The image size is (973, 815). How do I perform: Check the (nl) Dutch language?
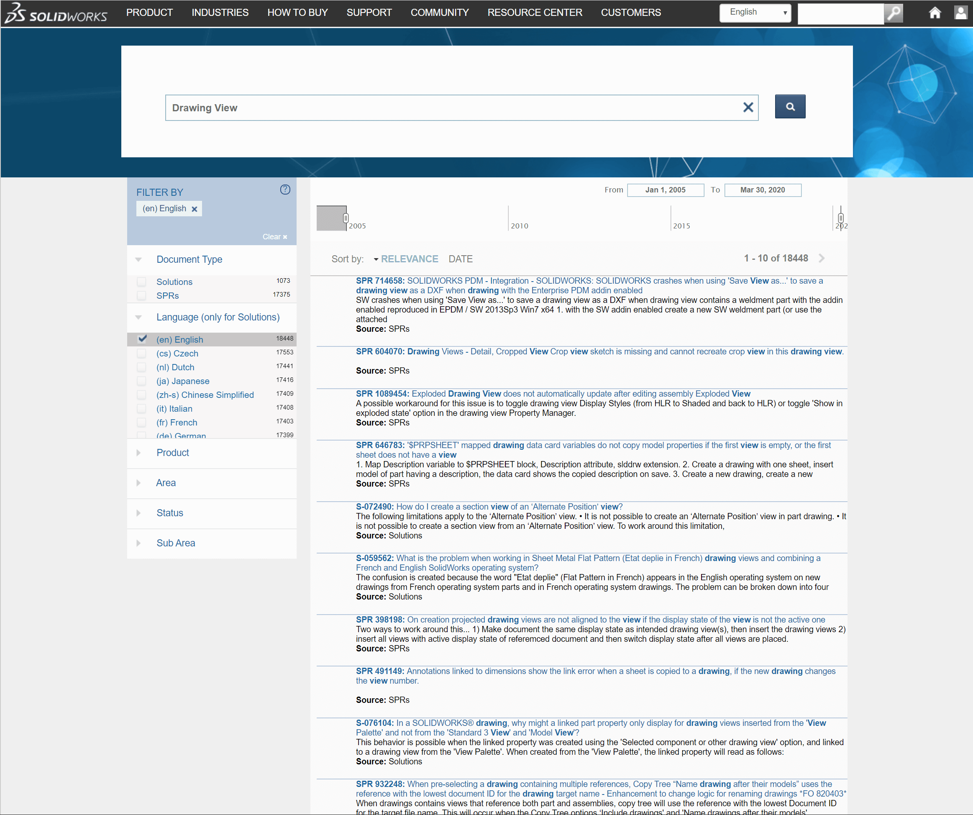pyautogui.click(x=142, y=367)
